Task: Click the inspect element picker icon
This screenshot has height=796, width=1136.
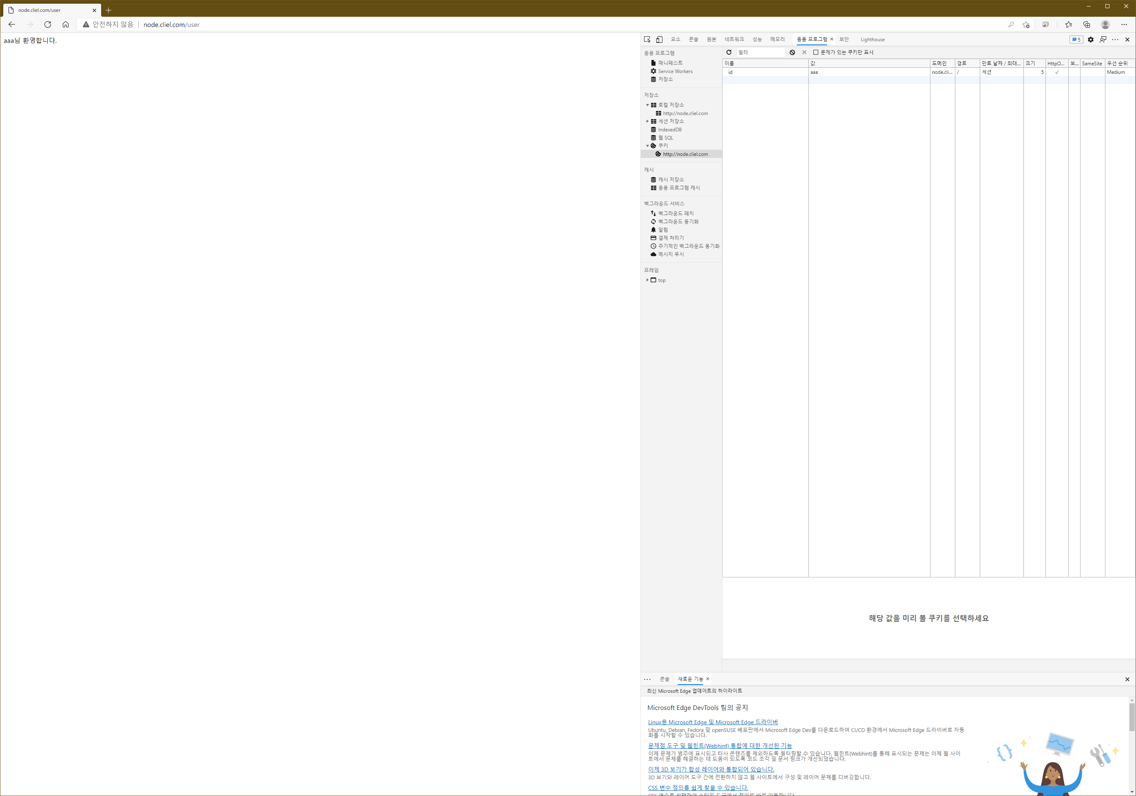Action: [x=647, y=40]
